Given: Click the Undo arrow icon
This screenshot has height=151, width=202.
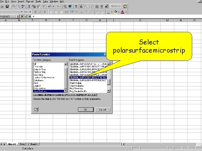Looking at the screenshot, I should (50, 6).
